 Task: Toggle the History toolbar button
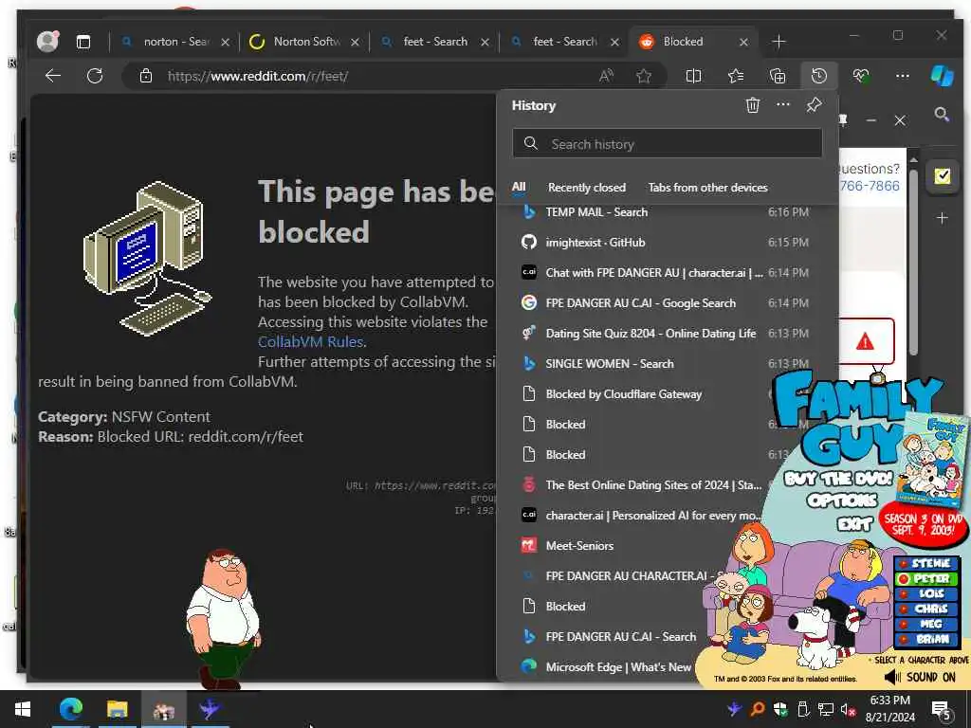(x=818, y=76)
